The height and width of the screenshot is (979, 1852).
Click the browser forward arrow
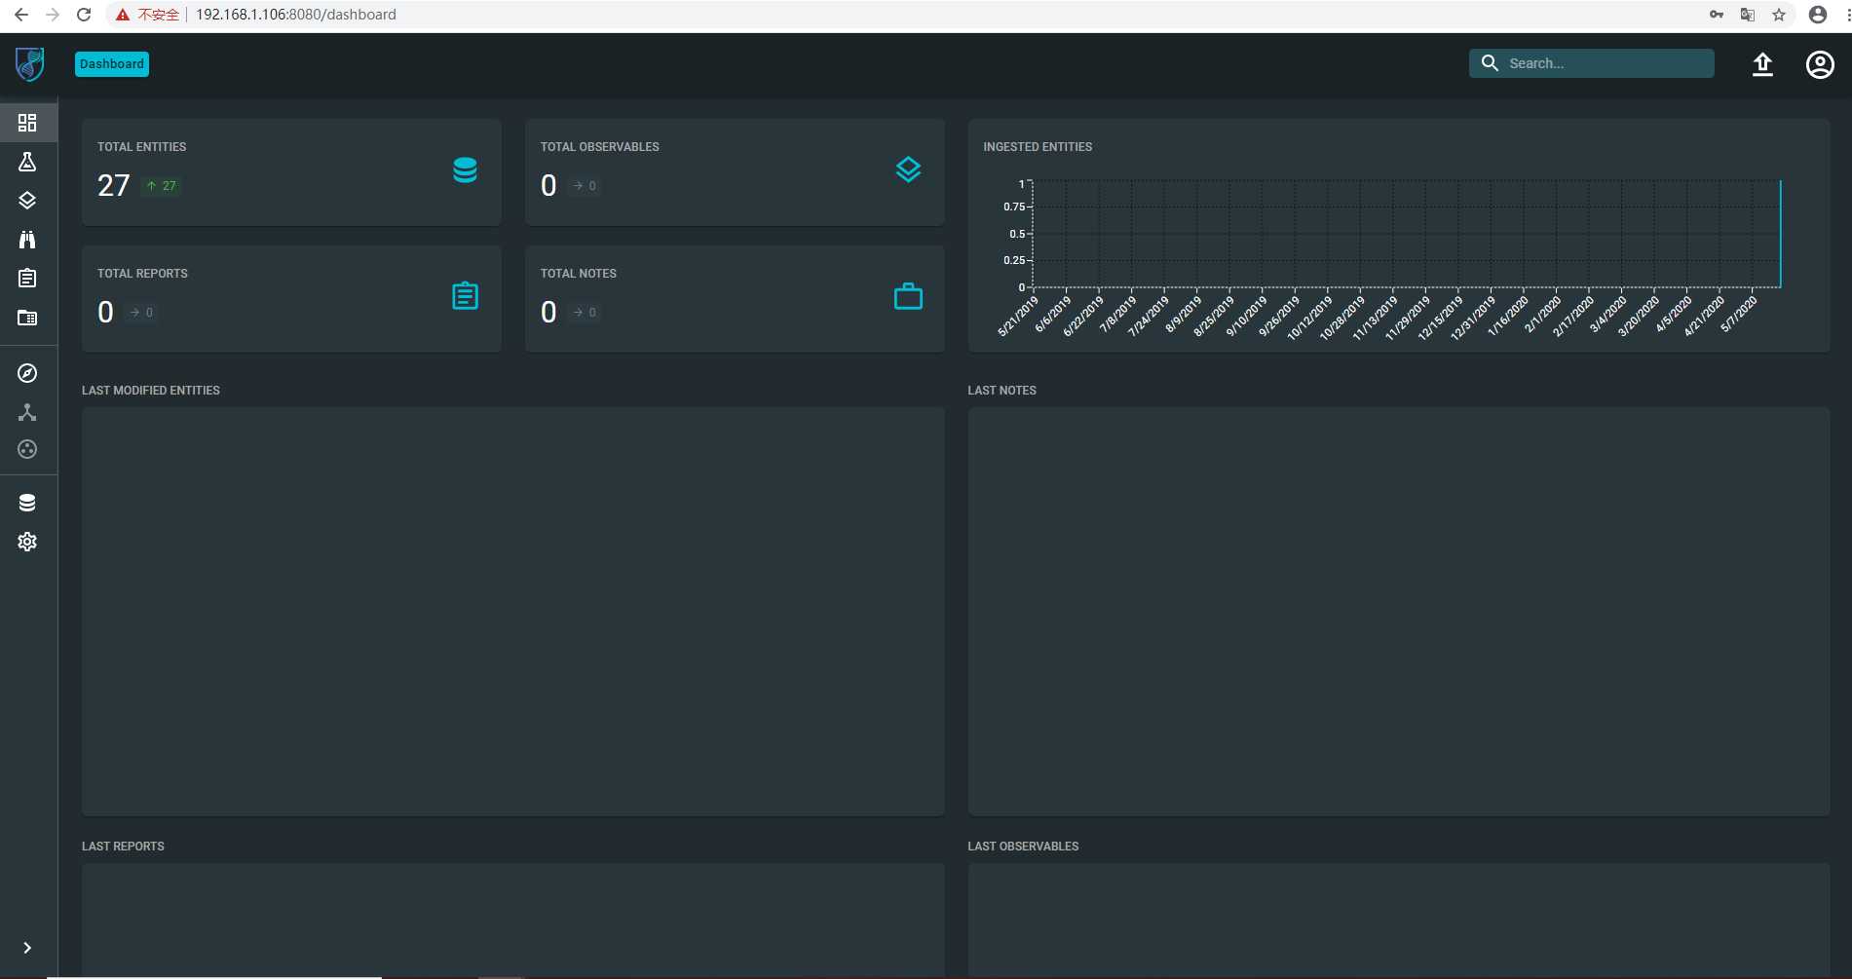tap(52, 15)
